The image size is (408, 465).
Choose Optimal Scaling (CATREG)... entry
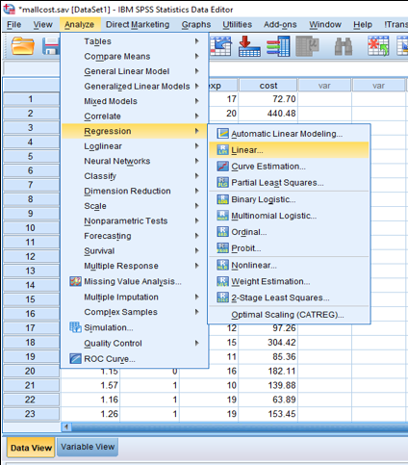coord(288,315)
